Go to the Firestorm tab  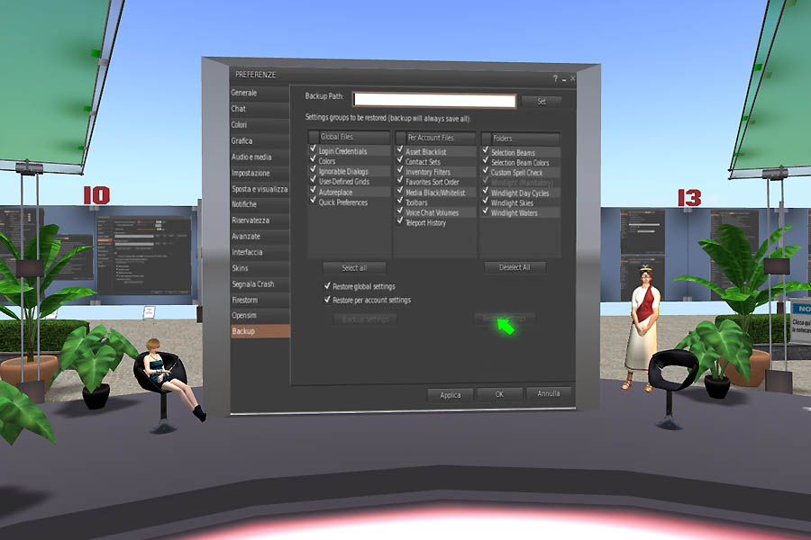260,301
